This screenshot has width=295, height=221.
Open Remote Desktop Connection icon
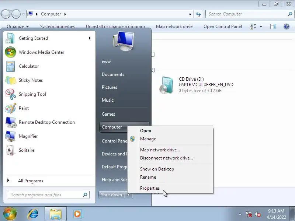click(11, 122)
